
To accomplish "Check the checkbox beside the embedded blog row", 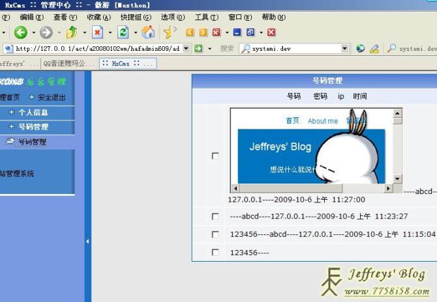I will click(x=215, y=156).
